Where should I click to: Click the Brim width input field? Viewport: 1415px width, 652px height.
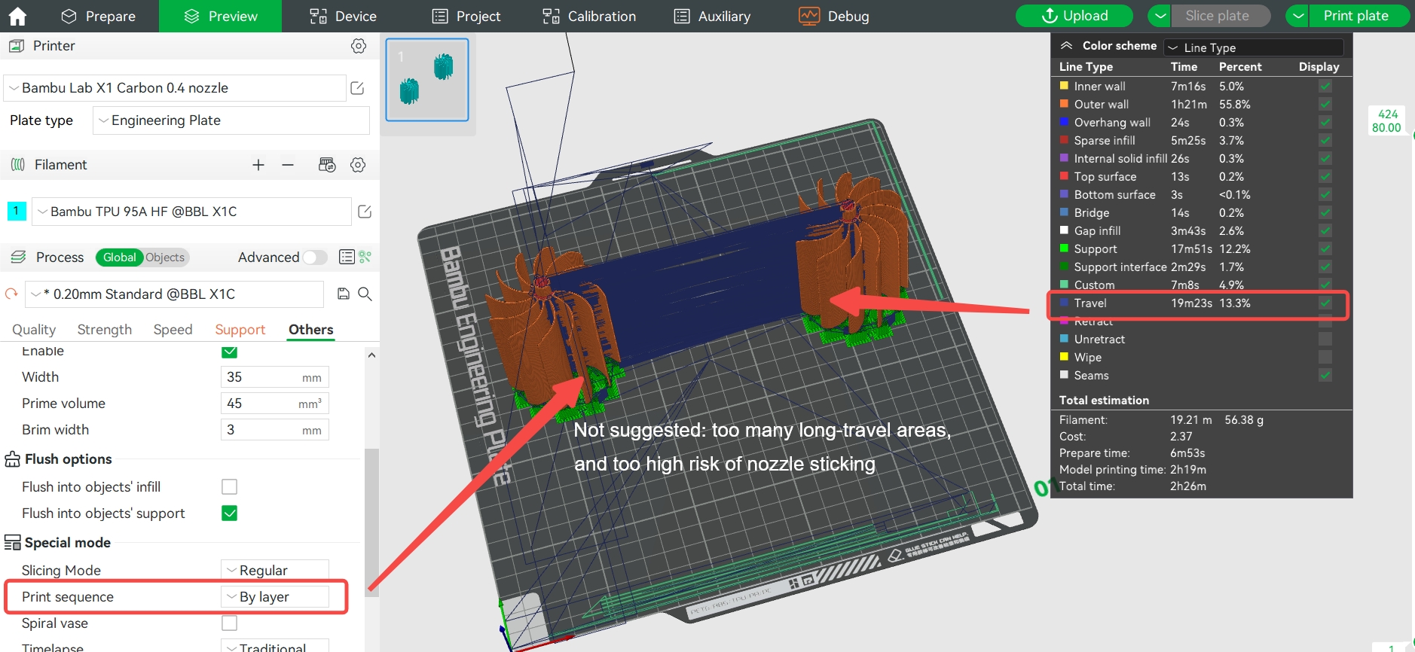point(275,430)
